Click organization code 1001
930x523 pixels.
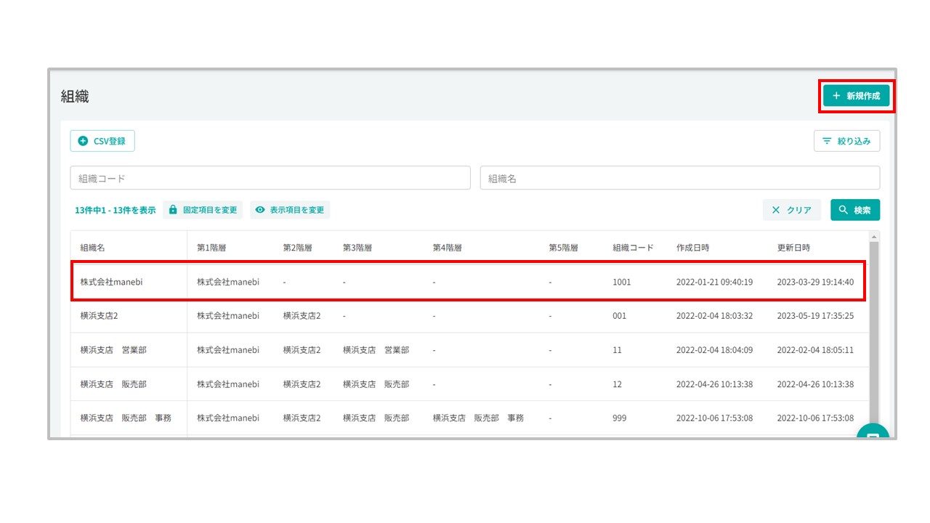click(622, 282)
